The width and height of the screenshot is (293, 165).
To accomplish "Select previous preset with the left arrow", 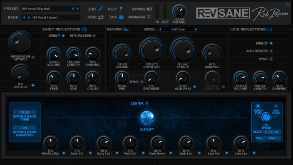I will coord(72,9).
